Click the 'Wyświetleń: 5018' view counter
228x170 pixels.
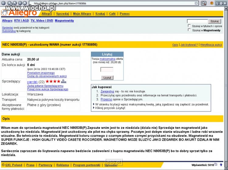pos(203,165)
